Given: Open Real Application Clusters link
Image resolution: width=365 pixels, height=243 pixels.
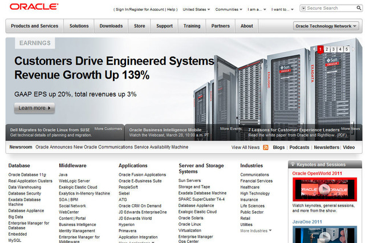Looking at the screenshot, I should pyautogui.click(x=30, y=181).
